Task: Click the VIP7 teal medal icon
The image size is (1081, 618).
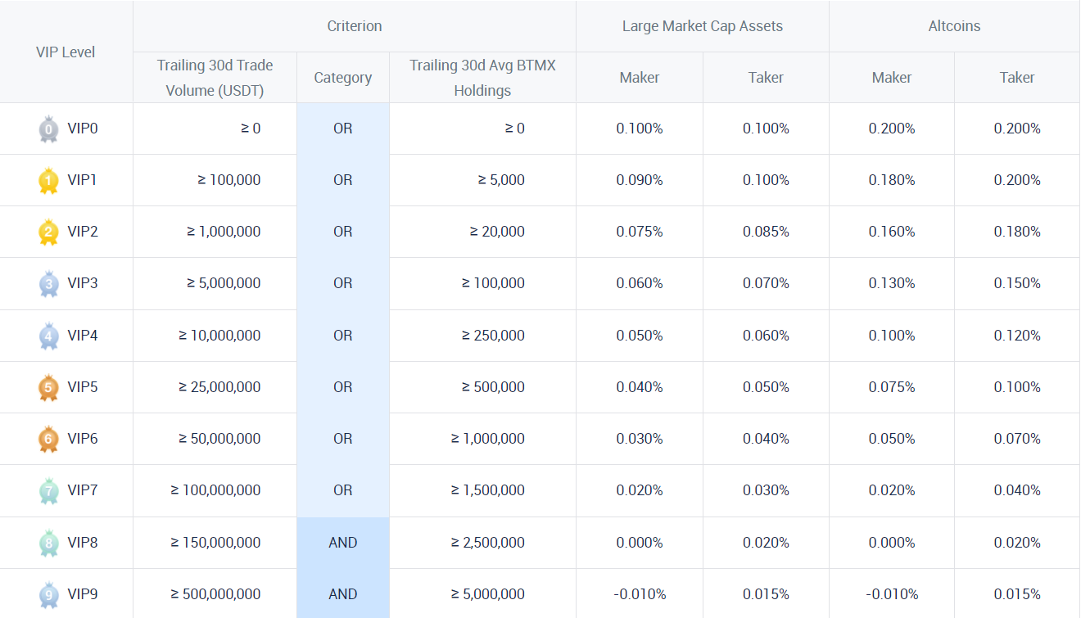Action: point(48,491)
